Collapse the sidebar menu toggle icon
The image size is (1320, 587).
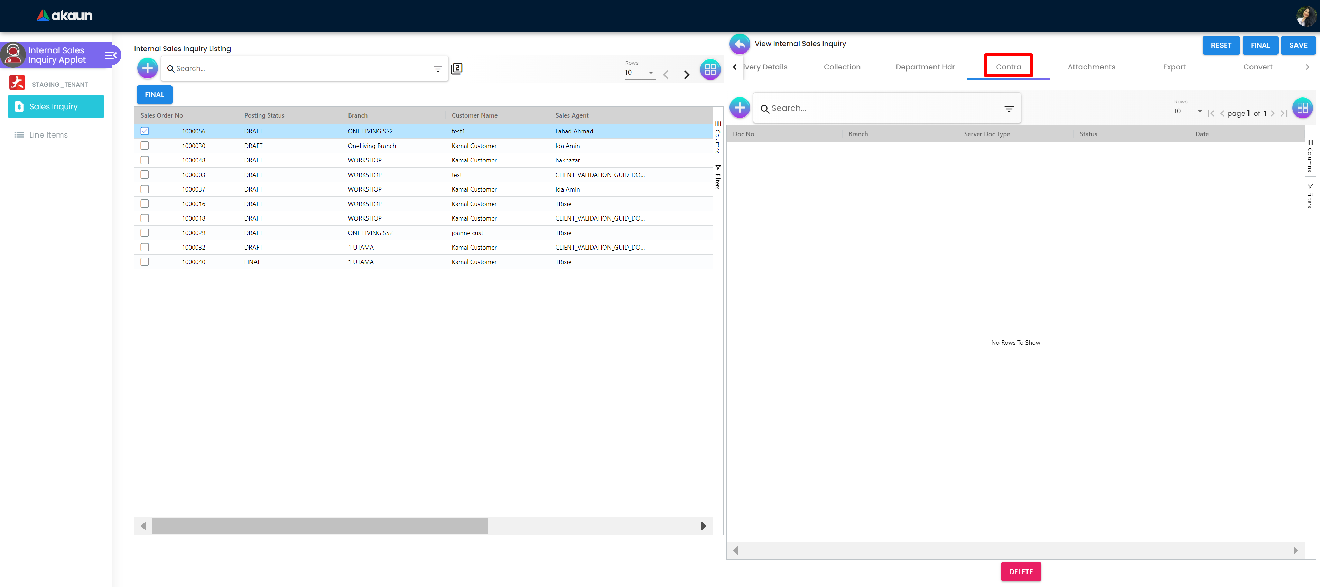[x=111, y=55]
